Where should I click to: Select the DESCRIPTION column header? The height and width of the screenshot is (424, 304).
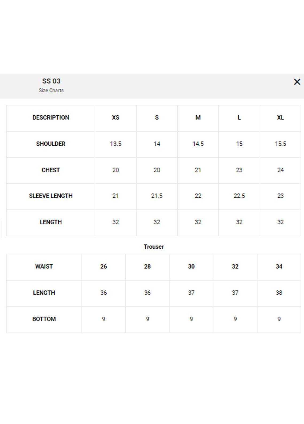[51, 118]
